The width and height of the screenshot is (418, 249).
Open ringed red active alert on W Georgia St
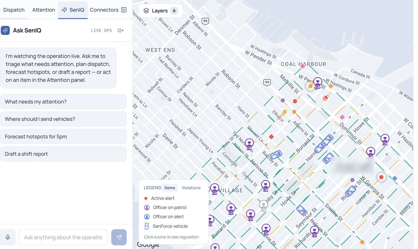(x=381, y=177)
